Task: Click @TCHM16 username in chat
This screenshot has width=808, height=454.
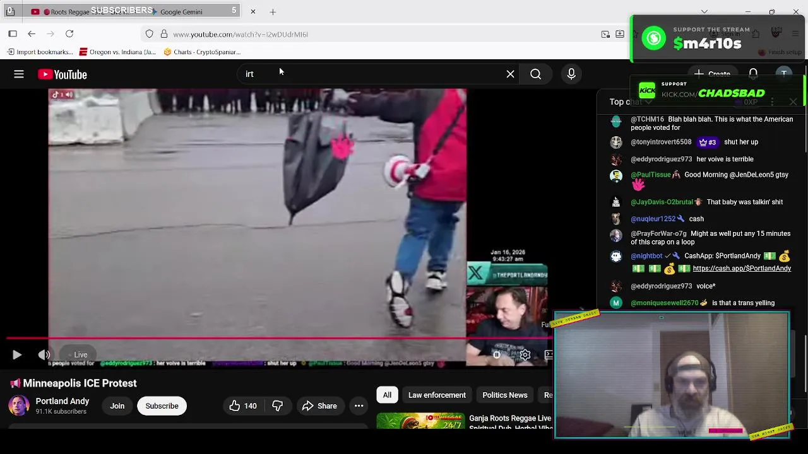Action: click(x=647, y=119)
